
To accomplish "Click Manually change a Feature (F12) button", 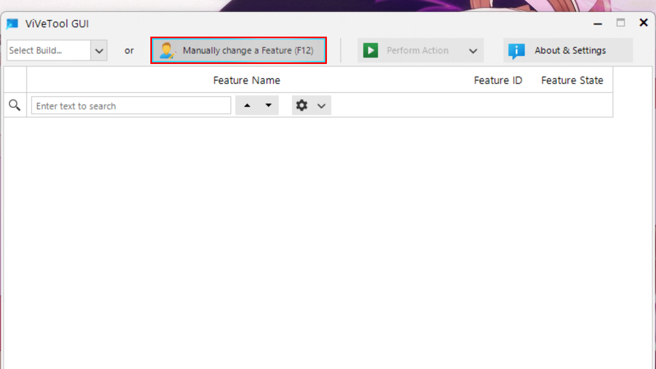I will 239,50.
